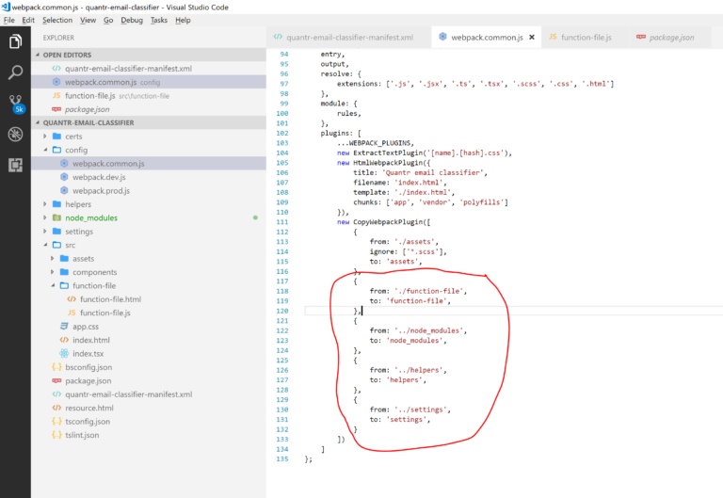Collapse the src folder arrow
This screenshot has height=498, width=723.
coord(45,245)
